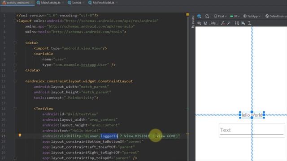The height and width of the screenshot is (161, 287).
Task: Click the <TextView opening tag
Action: [x=43, y=109]
